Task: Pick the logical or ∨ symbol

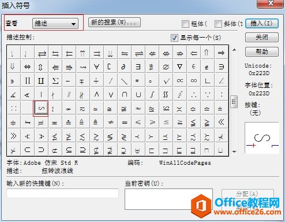Action: (110, 94)
